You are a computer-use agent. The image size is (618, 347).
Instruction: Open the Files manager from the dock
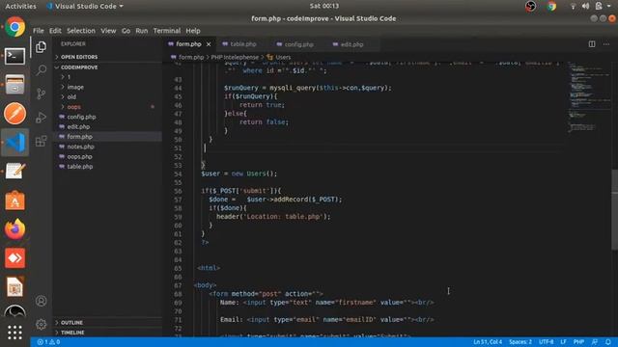click(x=15, y=85)
